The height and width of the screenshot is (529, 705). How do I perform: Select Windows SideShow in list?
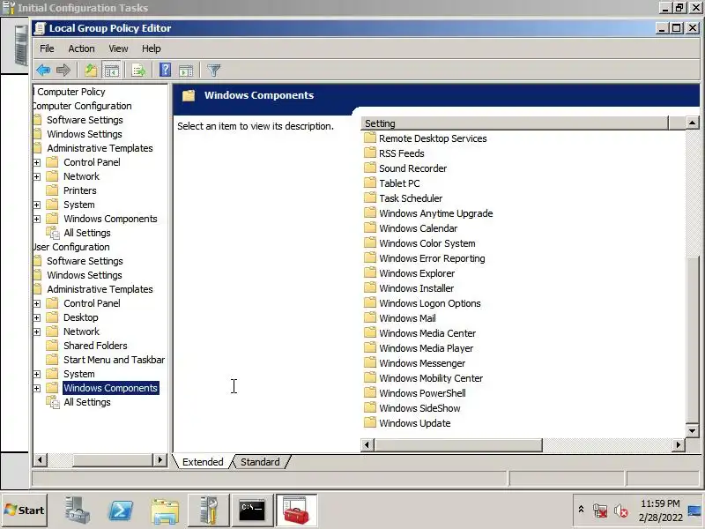[x=419, y=408]
